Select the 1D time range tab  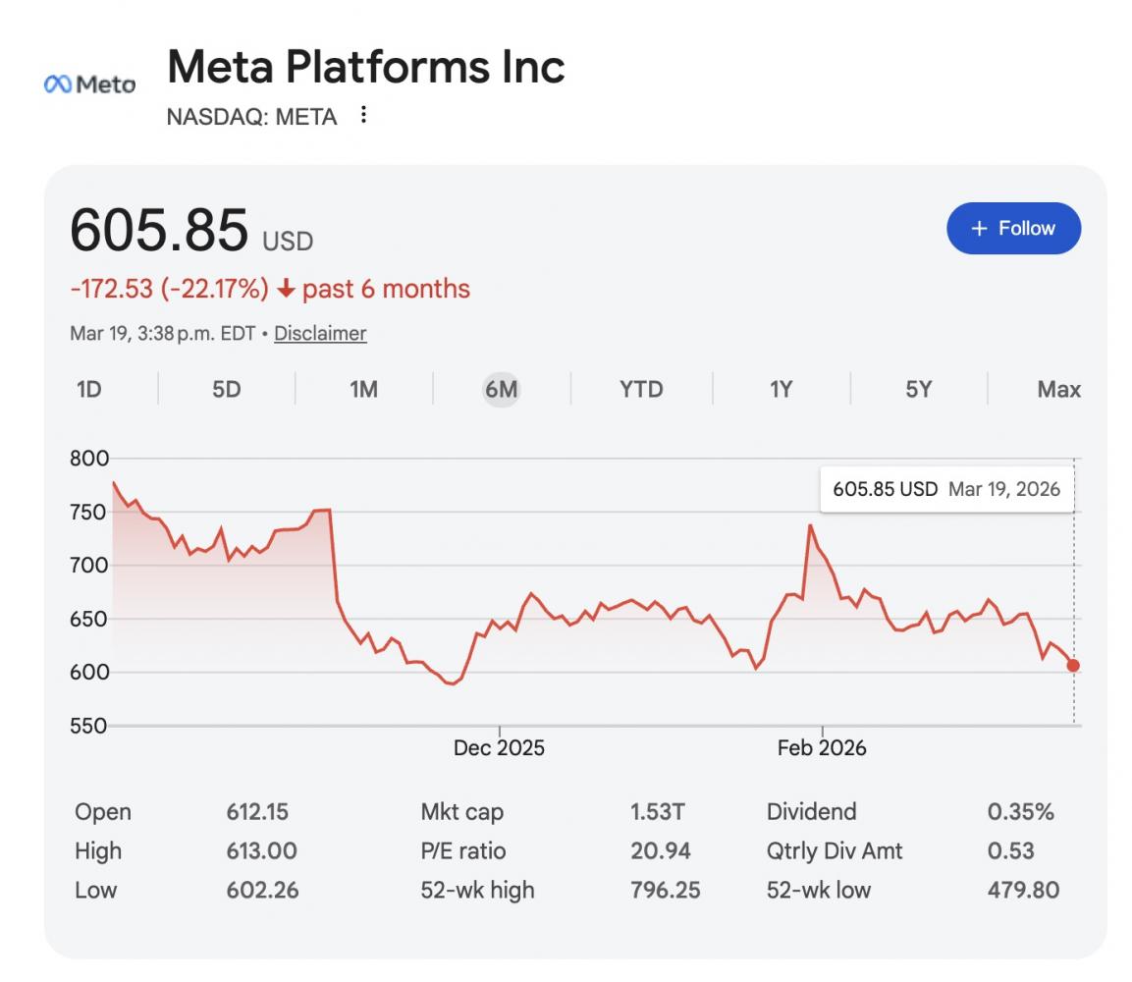click(x=89, y=390)
